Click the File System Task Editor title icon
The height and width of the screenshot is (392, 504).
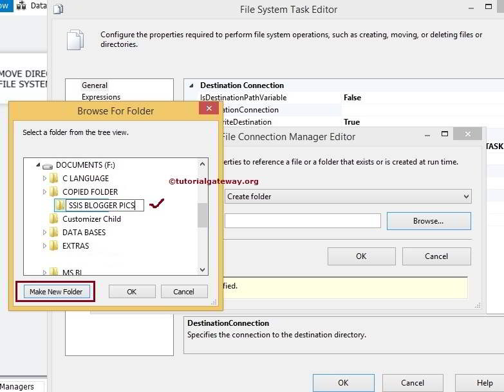click(58, 9)
